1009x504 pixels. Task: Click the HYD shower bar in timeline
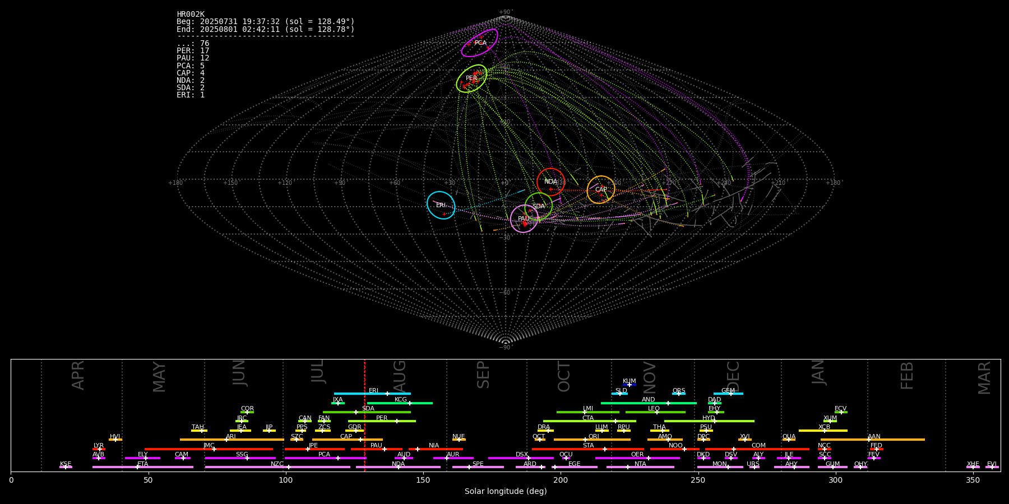tap(709, 421)
